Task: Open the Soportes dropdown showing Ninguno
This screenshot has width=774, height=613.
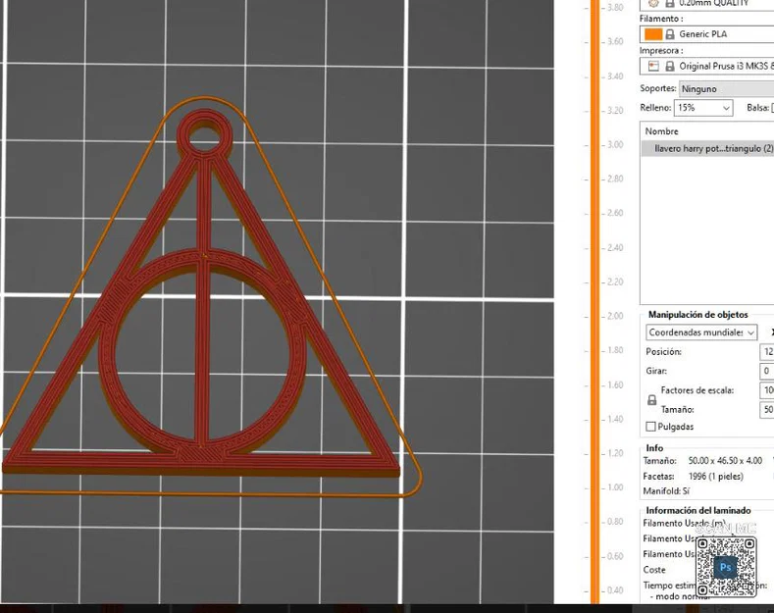Action: (x=727, y=89)
